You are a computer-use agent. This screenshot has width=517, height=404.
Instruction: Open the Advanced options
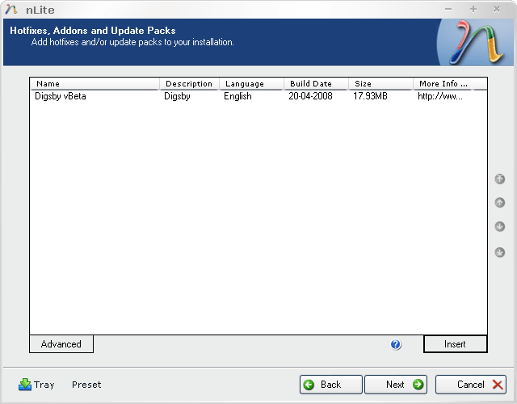point(61,344)
